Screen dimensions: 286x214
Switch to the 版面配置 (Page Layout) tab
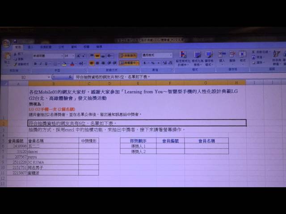coord(46,47)
